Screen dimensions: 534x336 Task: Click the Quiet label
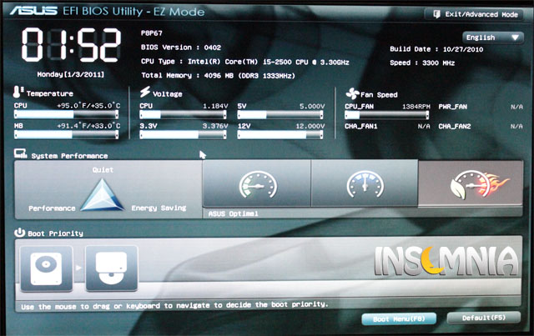click(103, 169)
